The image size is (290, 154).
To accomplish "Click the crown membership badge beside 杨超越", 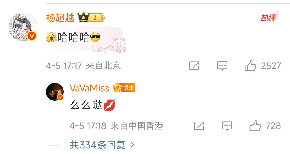I will (x=91, y=17).
